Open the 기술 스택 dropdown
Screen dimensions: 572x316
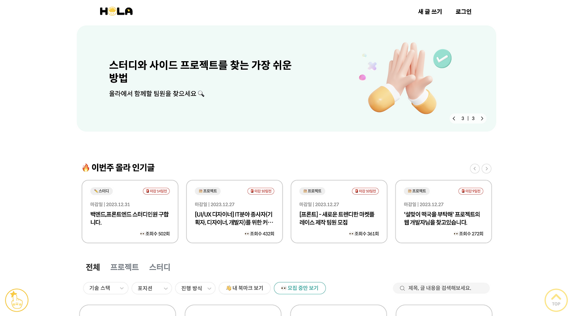pyautogui.click(x=105, y=288)
